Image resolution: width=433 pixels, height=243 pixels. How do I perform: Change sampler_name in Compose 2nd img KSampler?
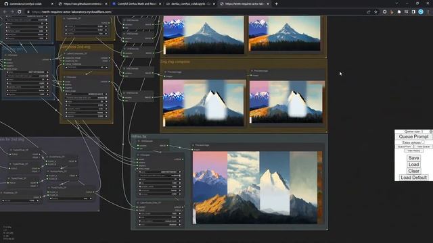click(x=86, y=109)
